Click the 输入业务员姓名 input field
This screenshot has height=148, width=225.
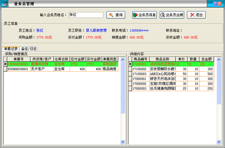[x=86, y=15]
